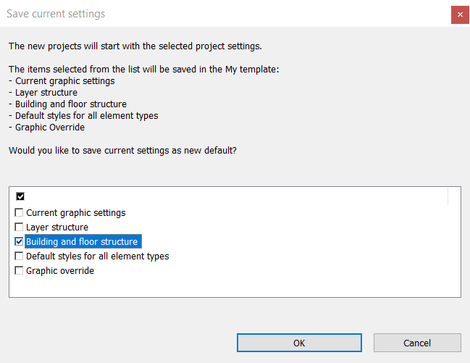Image resolution: width=470 pixels, height=363 pixels.
Task: Confirm saving settings with the OK button
Action: pyautogui.click(x=299, y=343)
